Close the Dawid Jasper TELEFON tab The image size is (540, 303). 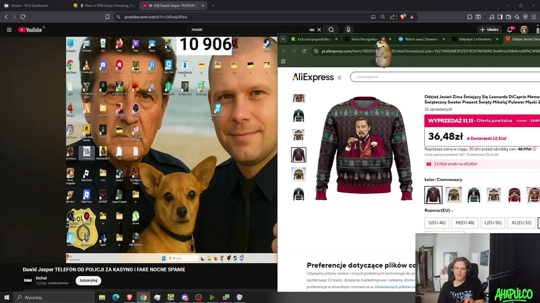(x=203, y=5)
